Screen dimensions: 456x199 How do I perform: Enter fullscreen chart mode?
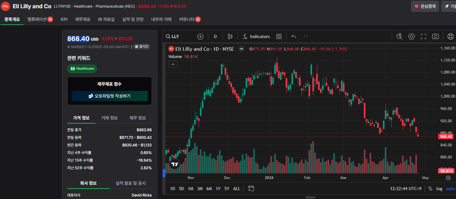coord(423,36)
